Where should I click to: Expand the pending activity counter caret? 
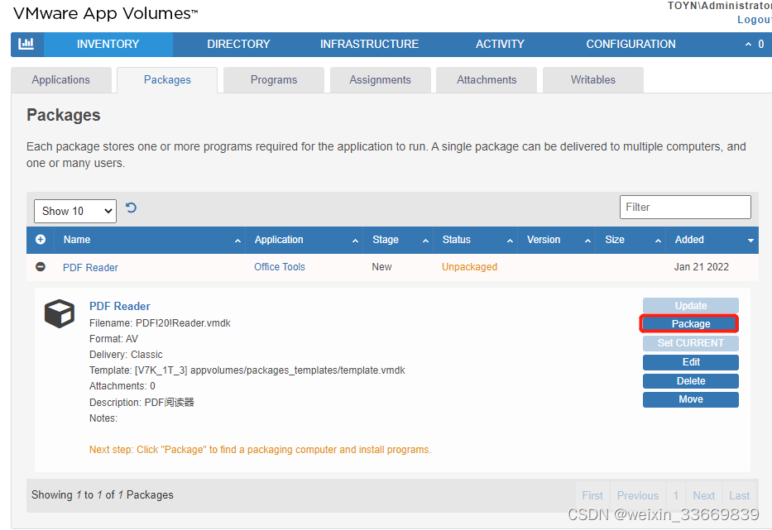click(x=748, y=45)
